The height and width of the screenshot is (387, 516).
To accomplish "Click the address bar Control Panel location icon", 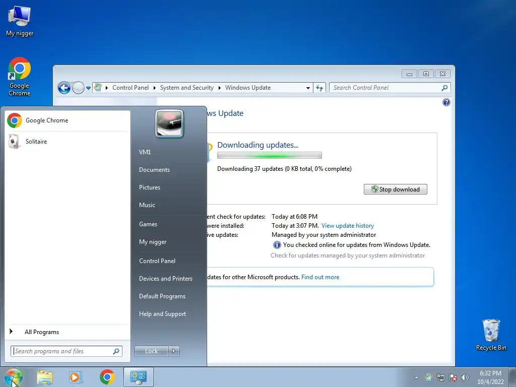I will (x=98, y=88).
